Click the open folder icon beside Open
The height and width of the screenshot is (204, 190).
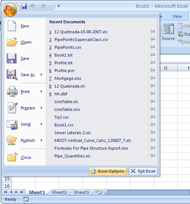(12, 42)
